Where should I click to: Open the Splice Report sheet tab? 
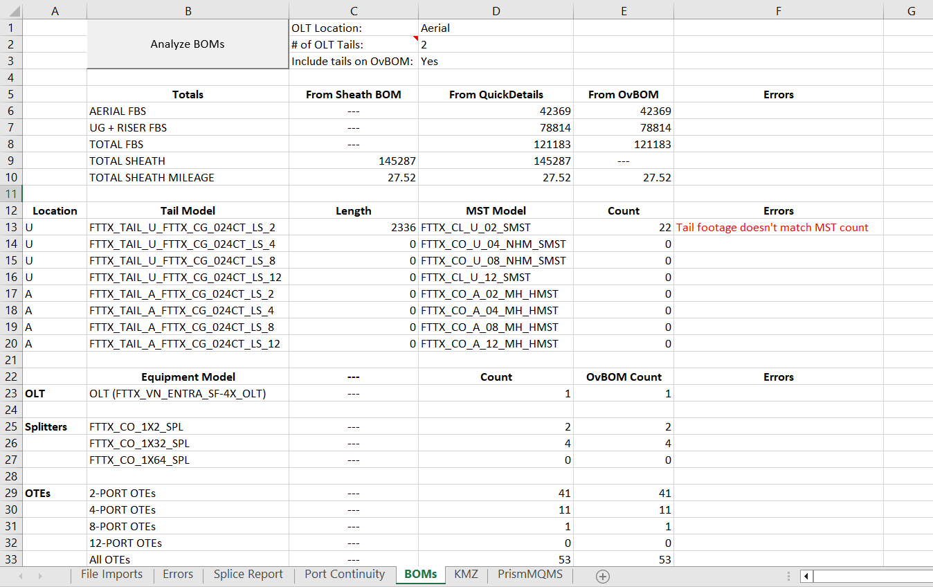248,575
